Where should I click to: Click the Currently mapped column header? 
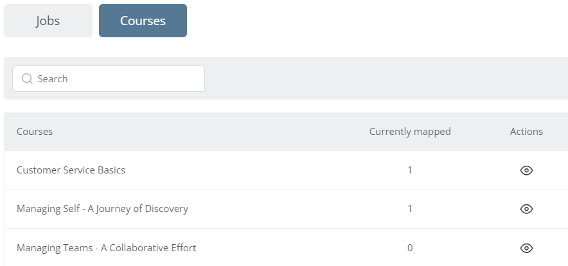pos(410,132)
